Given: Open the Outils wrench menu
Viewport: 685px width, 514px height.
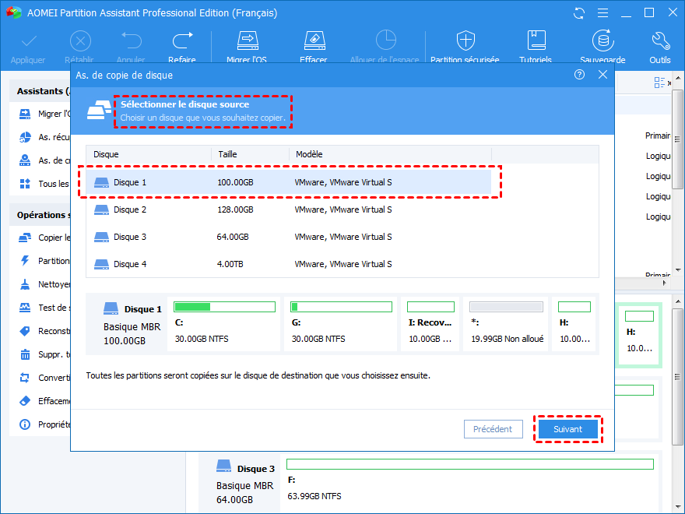Looking at the screenshot, I should (660, 46).
